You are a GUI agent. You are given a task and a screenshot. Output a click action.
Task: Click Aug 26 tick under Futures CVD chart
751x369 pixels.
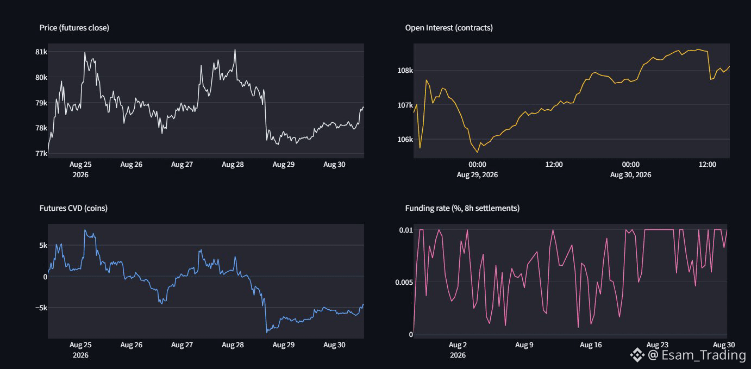[131, 345]
